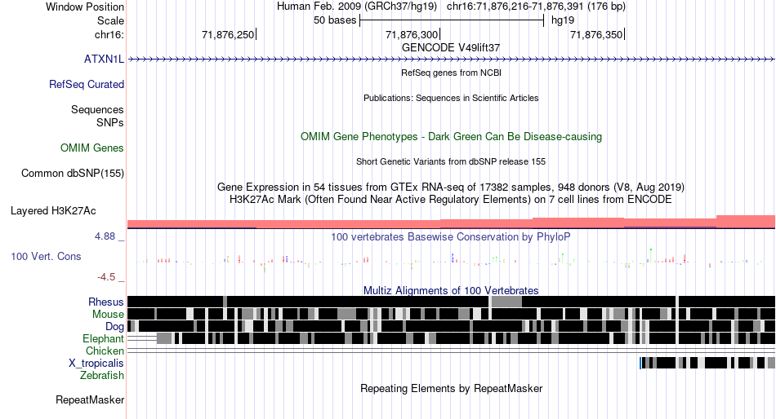Click the Sequences track label
The height and width of the screenshot is (419, 776).
pos(97,110)
